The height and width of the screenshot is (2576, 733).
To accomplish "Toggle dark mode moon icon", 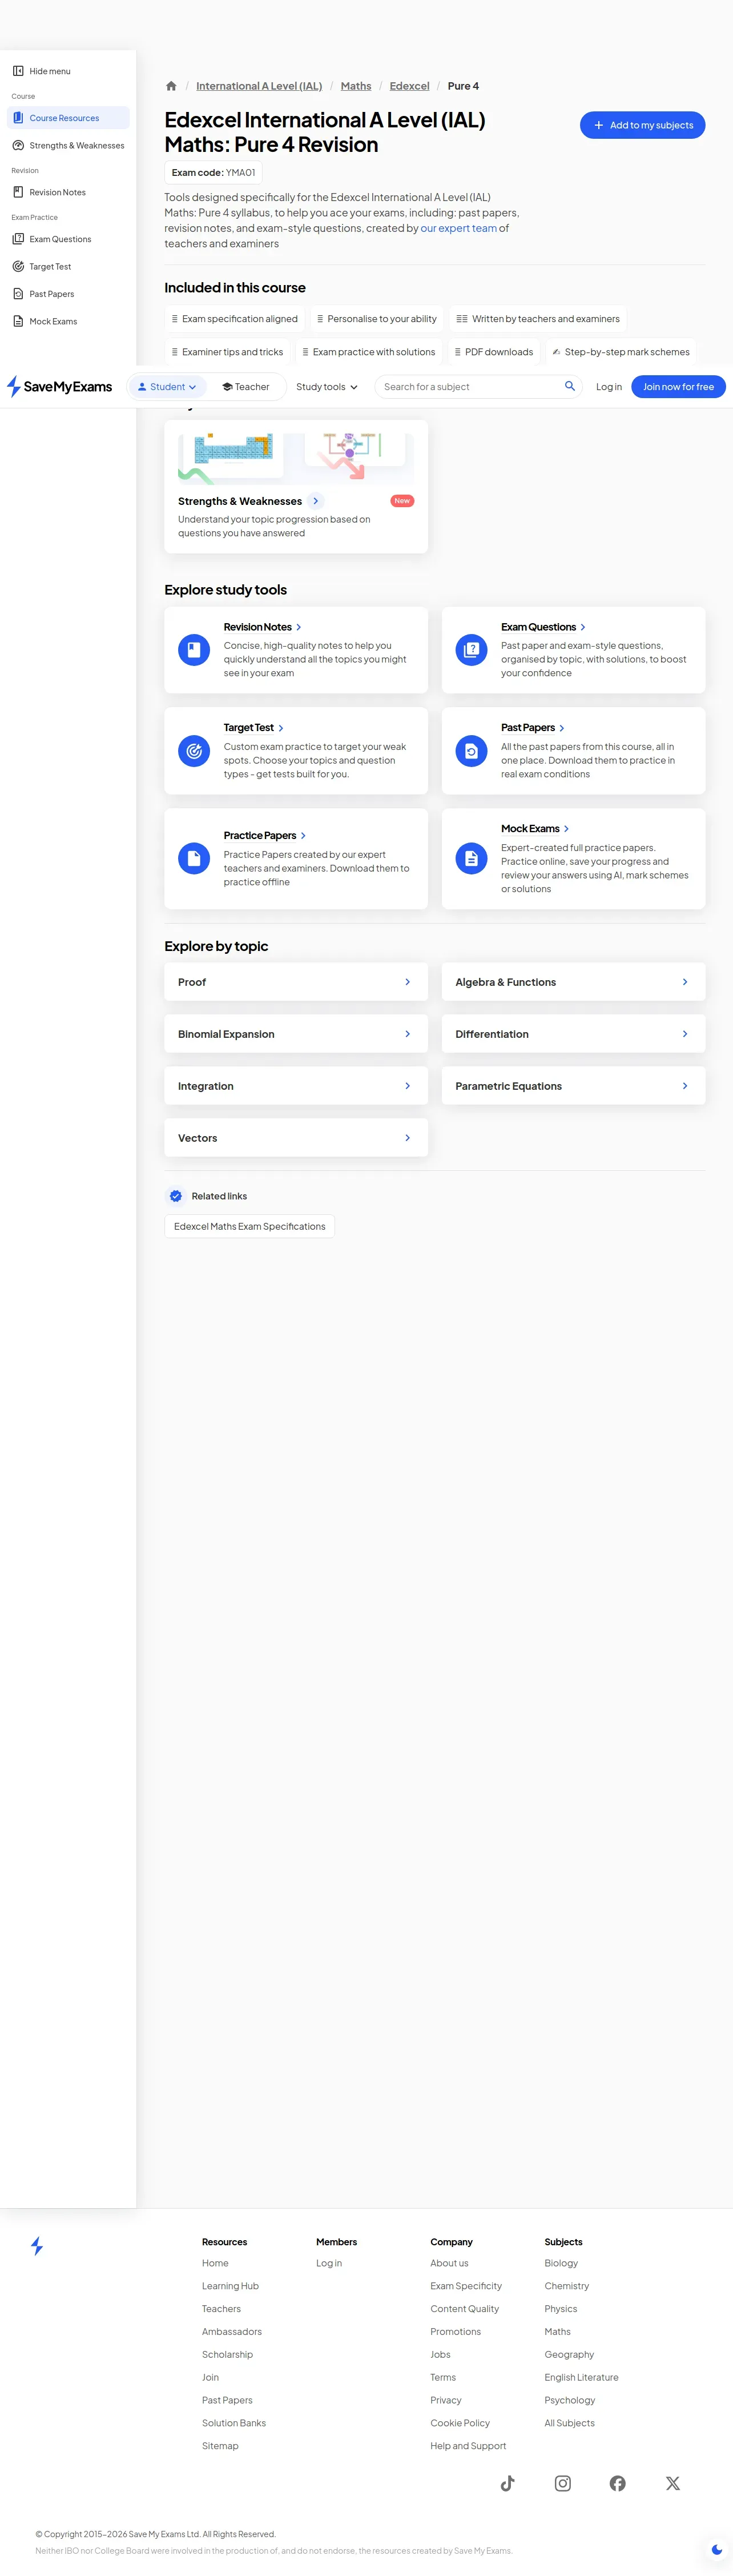I will pos(716,2549).
